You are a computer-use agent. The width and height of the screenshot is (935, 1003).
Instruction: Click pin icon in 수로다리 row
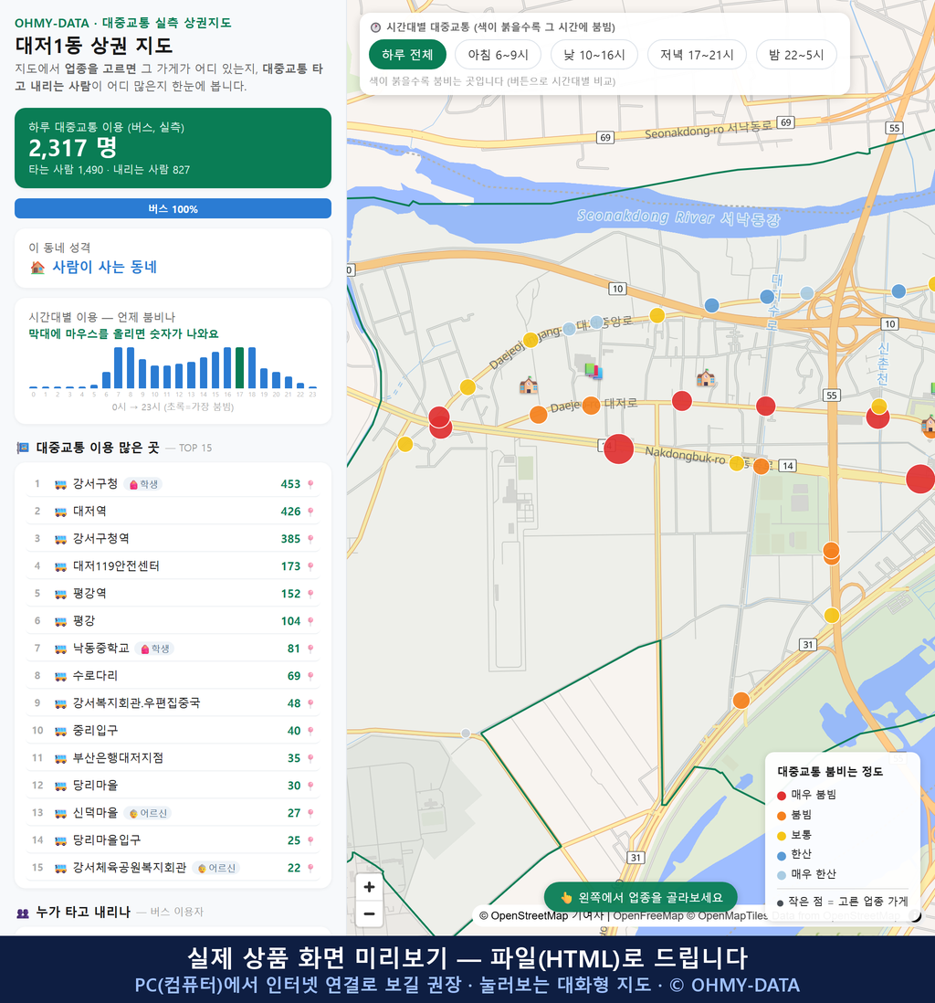pyautogui.click(x=310, y=676)
